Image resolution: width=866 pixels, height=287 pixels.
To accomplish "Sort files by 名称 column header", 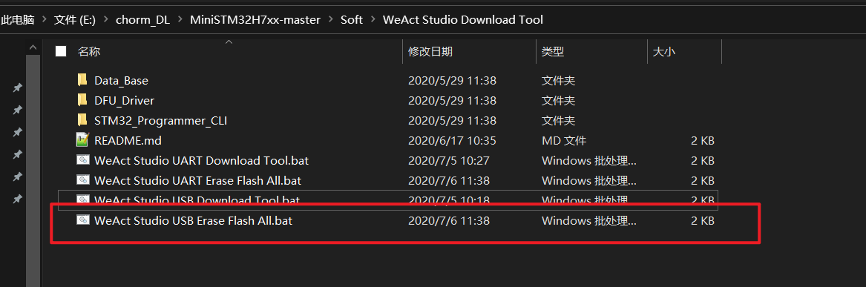I will pos(89,51).
